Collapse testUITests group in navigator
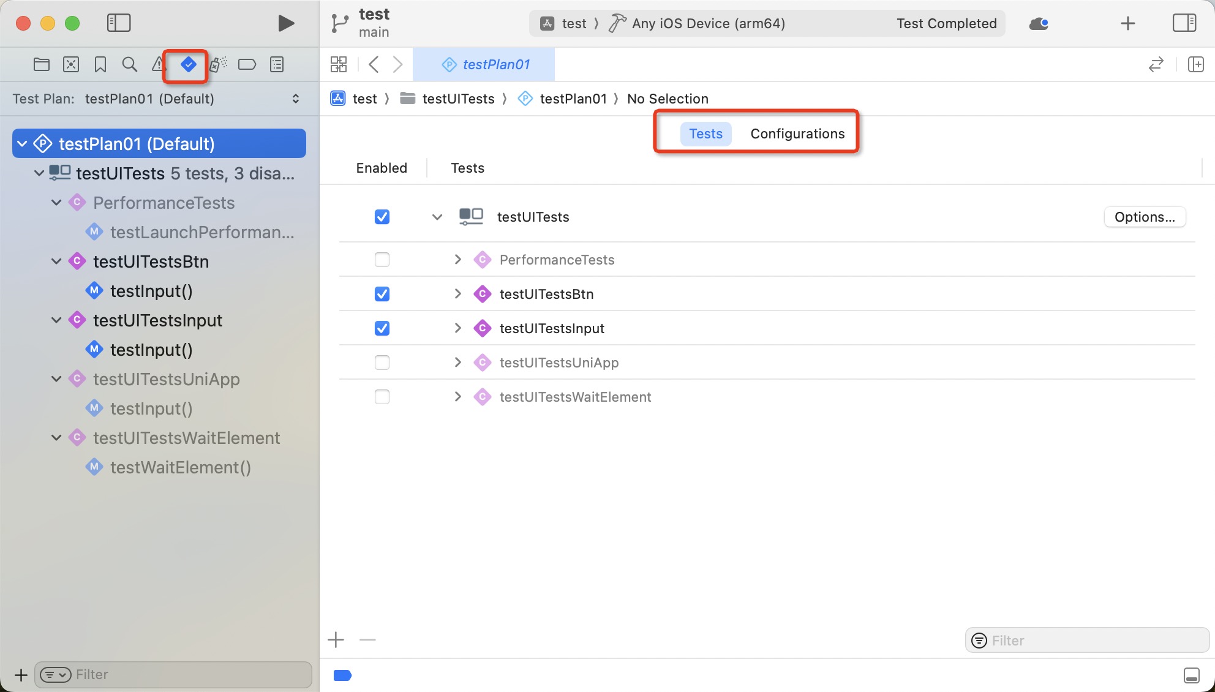This screenshot has height=692, width=1215. (39, 173)
